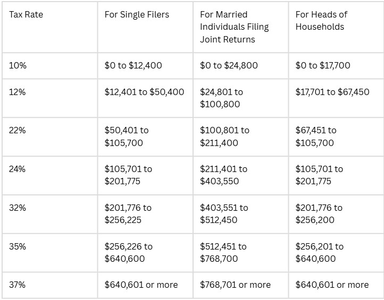The image size is (384, 300).
Task: Select the "$768,701 or more" cell
Action: (x=235, y=285)
